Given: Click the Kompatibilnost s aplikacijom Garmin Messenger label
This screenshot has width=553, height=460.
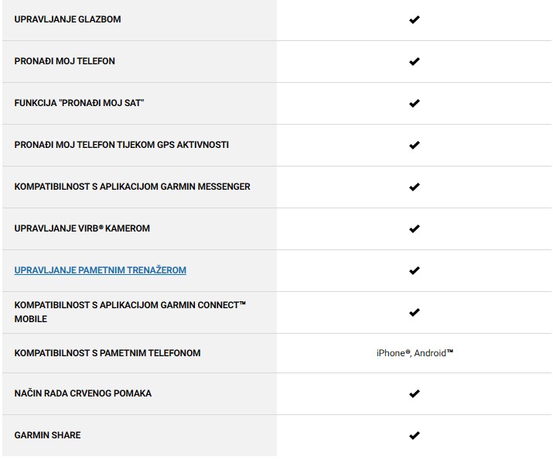Looking at the screenshot, I should point(132,187).
